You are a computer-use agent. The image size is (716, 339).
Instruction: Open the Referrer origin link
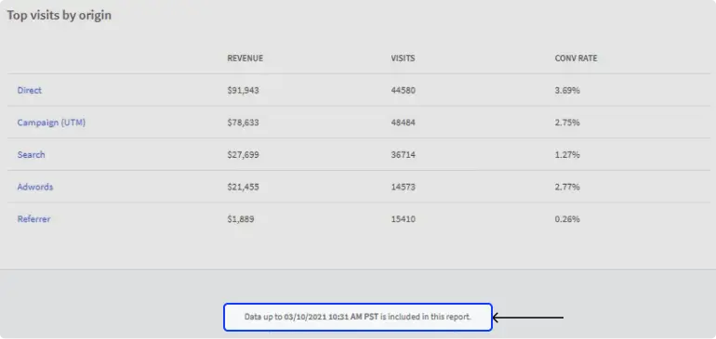[x=33, y=219]
